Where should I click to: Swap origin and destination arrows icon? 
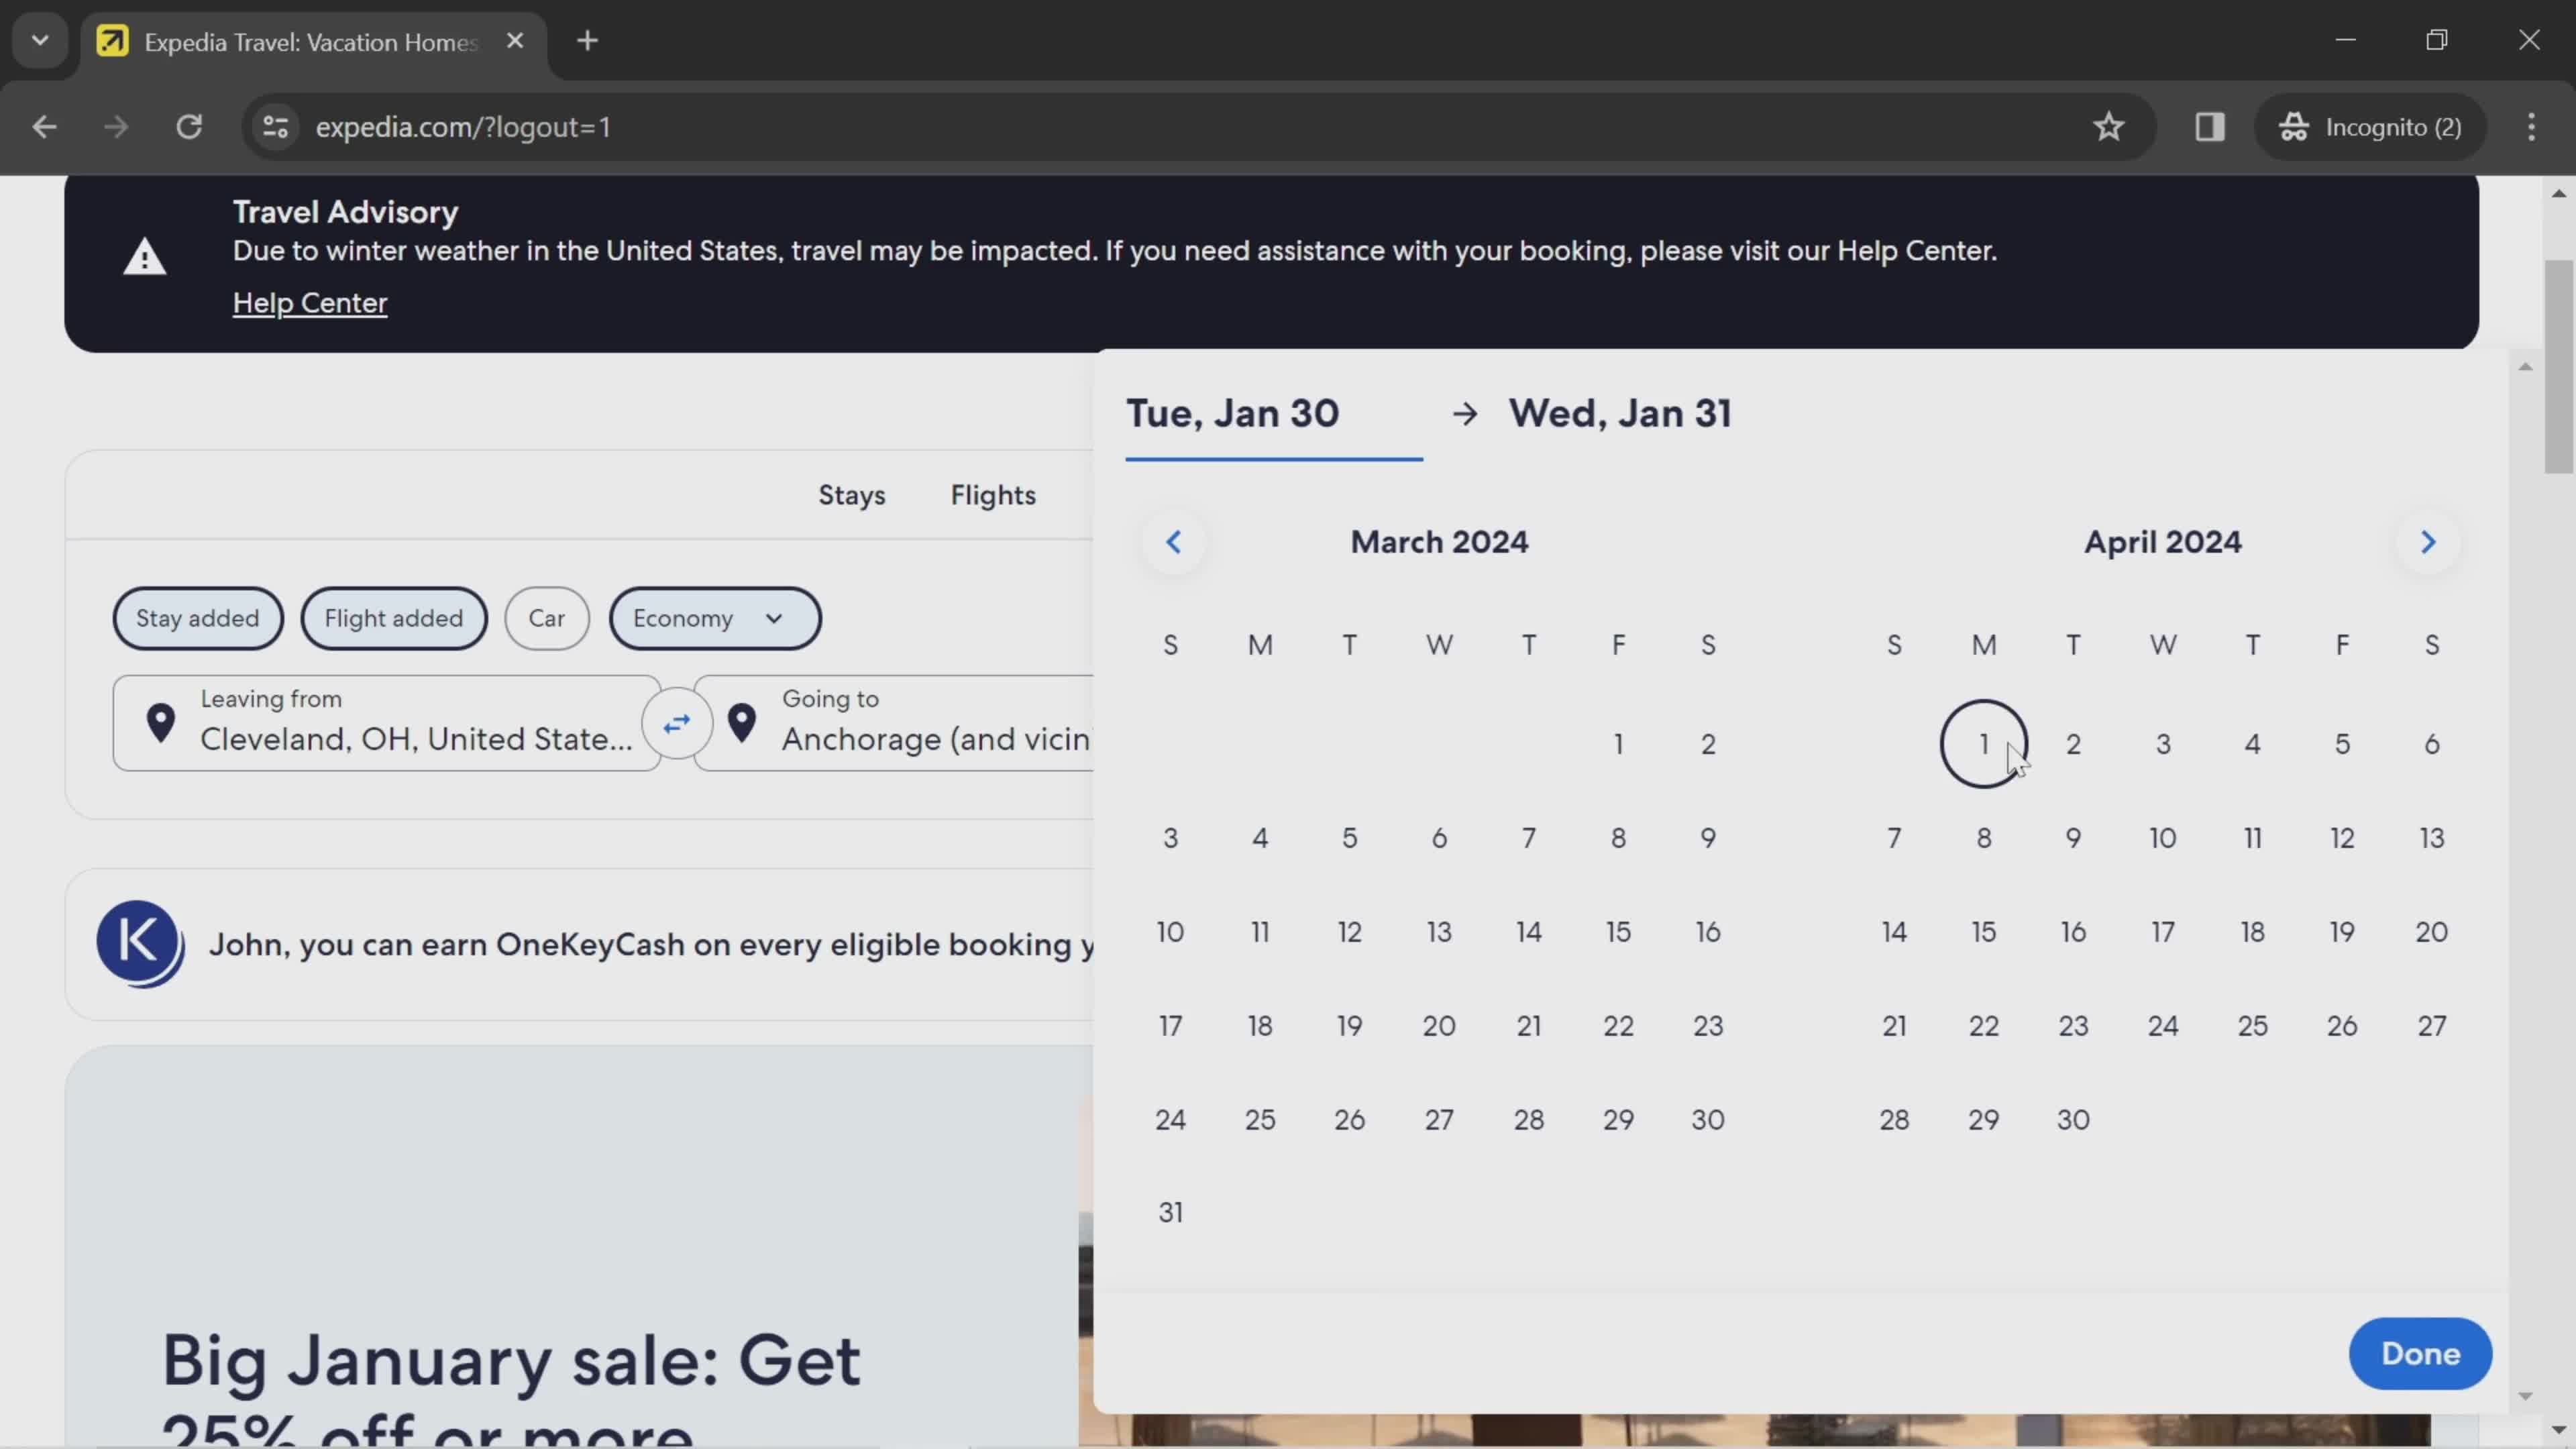pyautogui.click(x=677, y=723)
